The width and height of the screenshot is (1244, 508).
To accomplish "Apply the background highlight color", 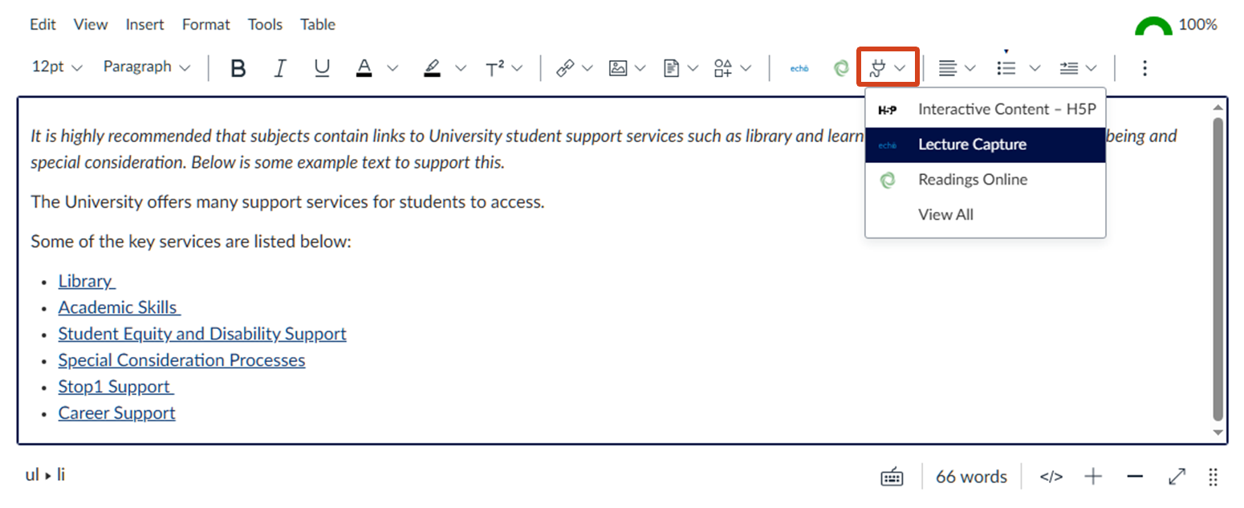I will [x=432, y=68].
